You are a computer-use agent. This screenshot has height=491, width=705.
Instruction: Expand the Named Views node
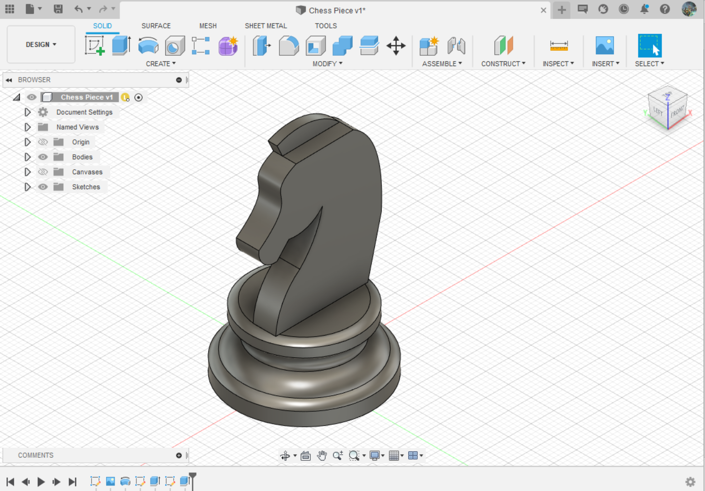coord(27,127)
